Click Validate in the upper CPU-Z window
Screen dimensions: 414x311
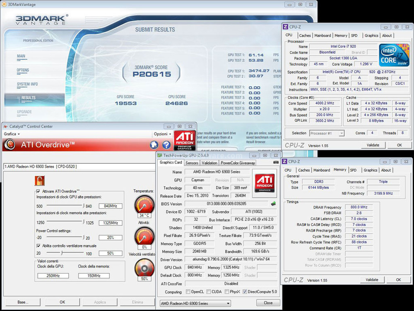pos(373,145)
